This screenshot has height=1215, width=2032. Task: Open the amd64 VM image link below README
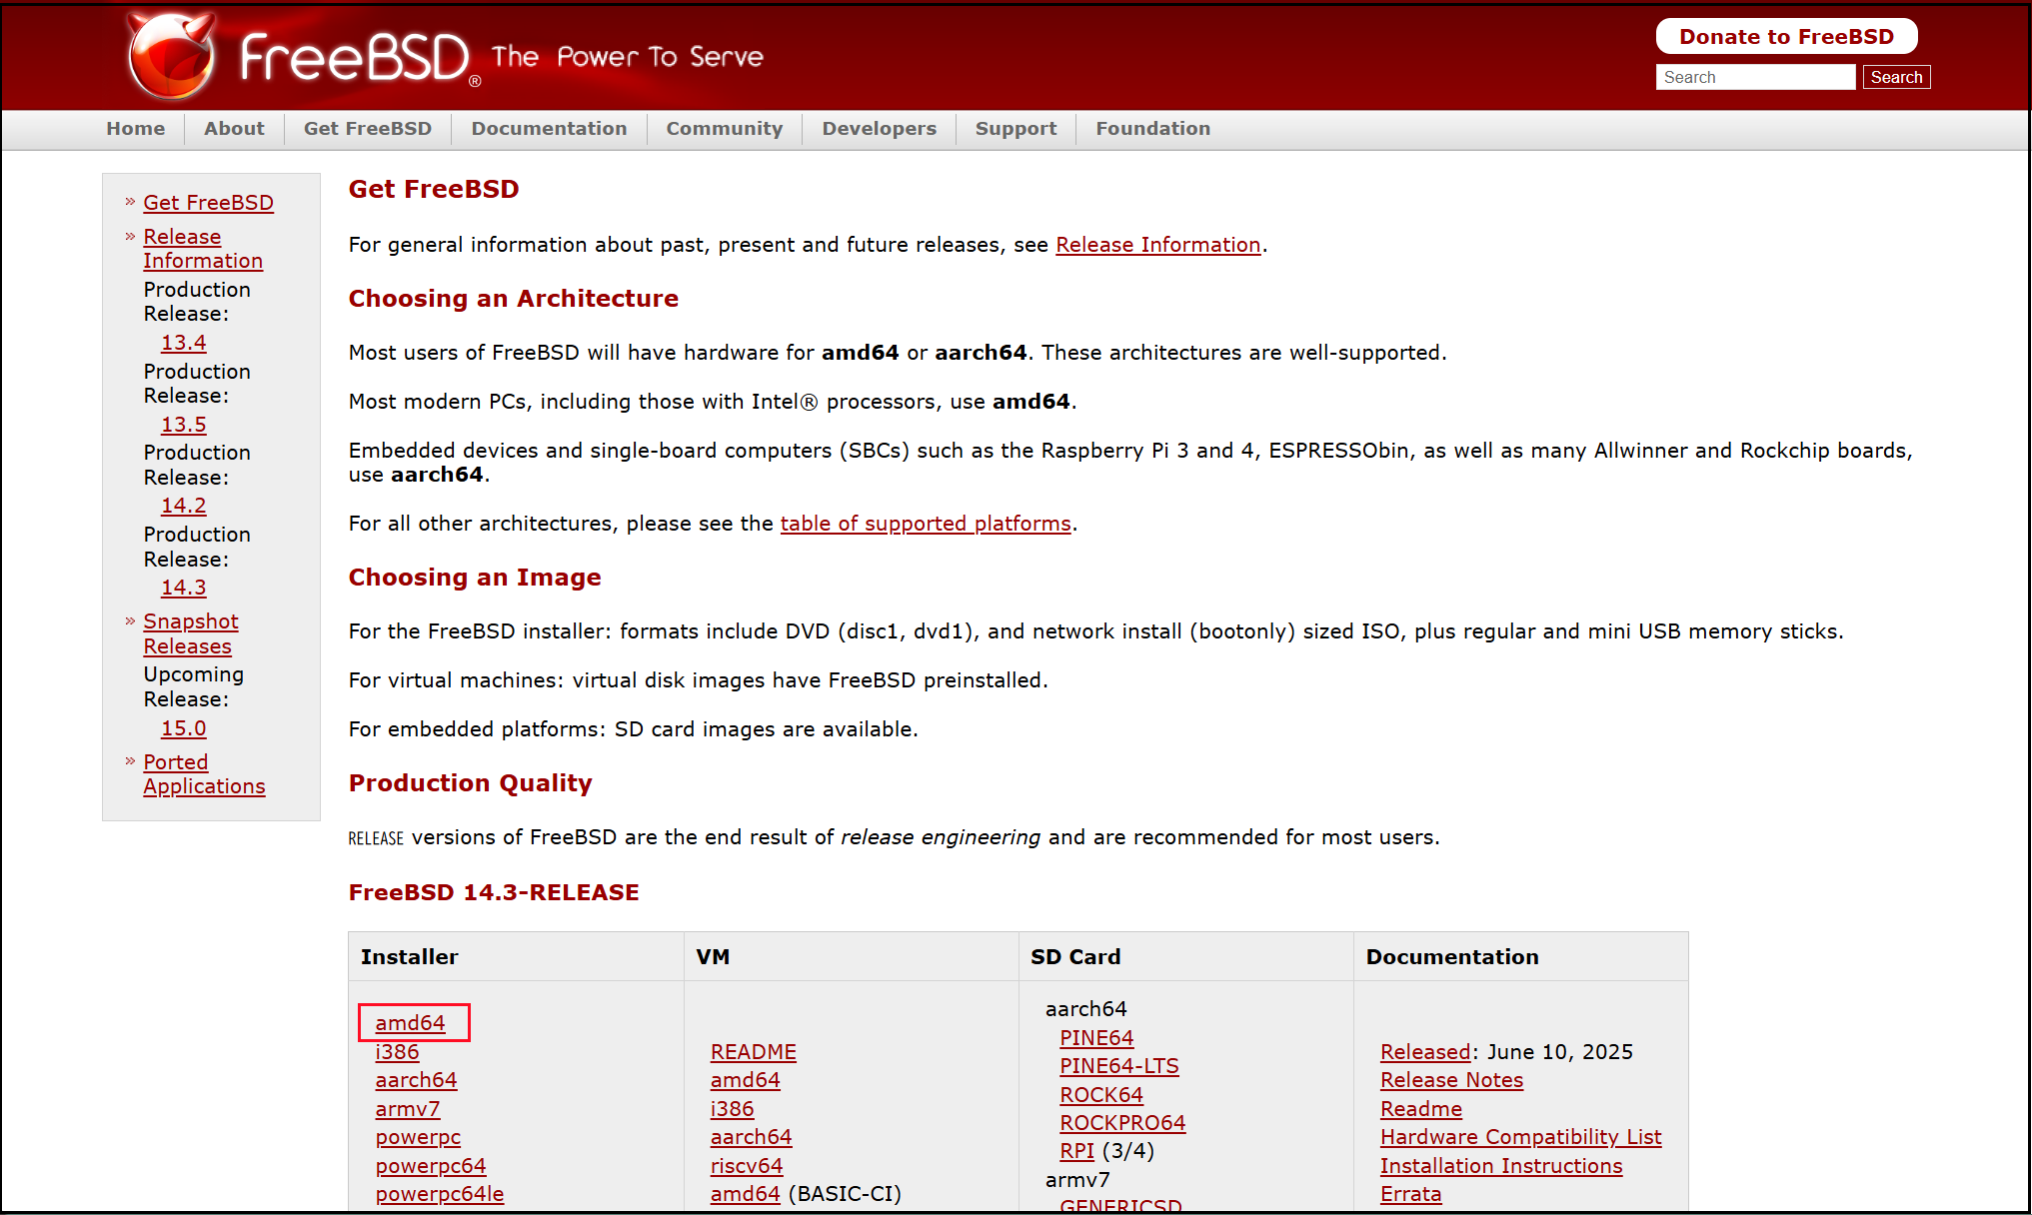746,1080
